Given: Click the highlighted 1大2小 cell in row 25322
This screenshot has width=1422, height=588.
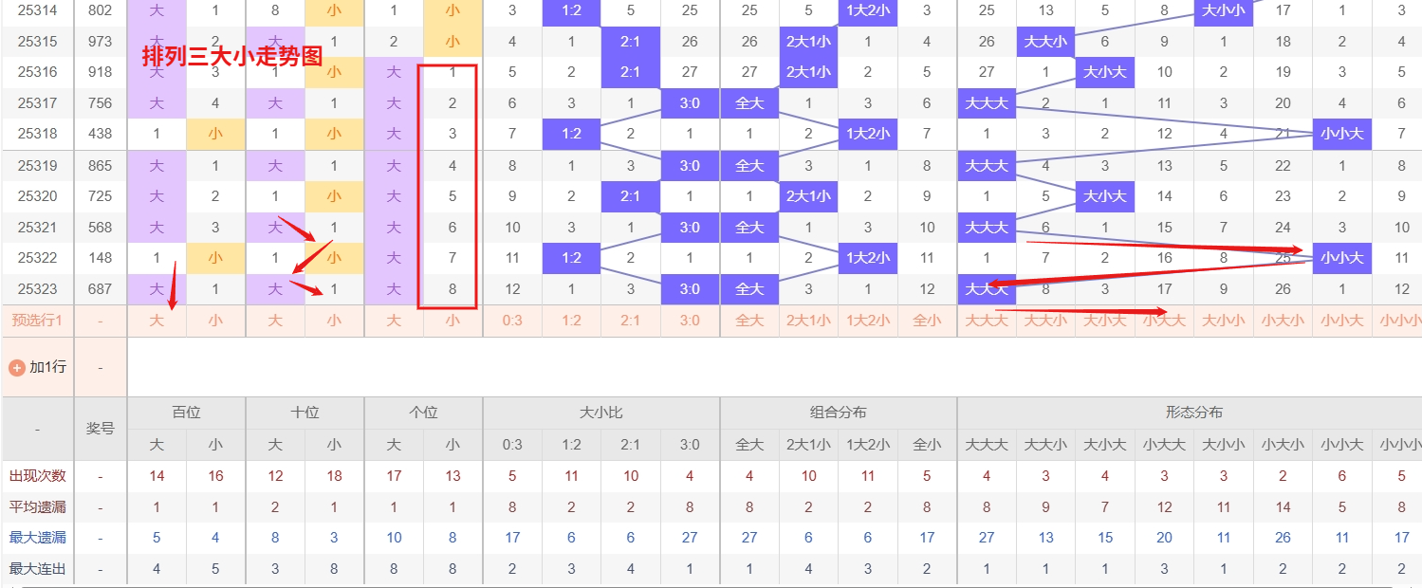Looking at the screenshot, I should [868, 257].
